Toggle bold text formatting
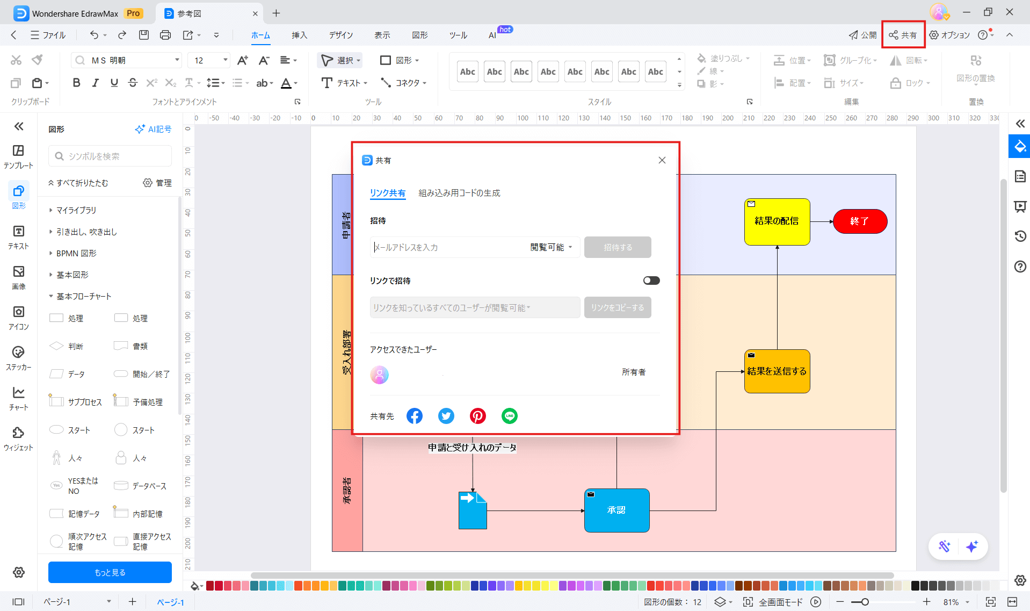The height and width of the screenshot is (611, 1030). 76,83
